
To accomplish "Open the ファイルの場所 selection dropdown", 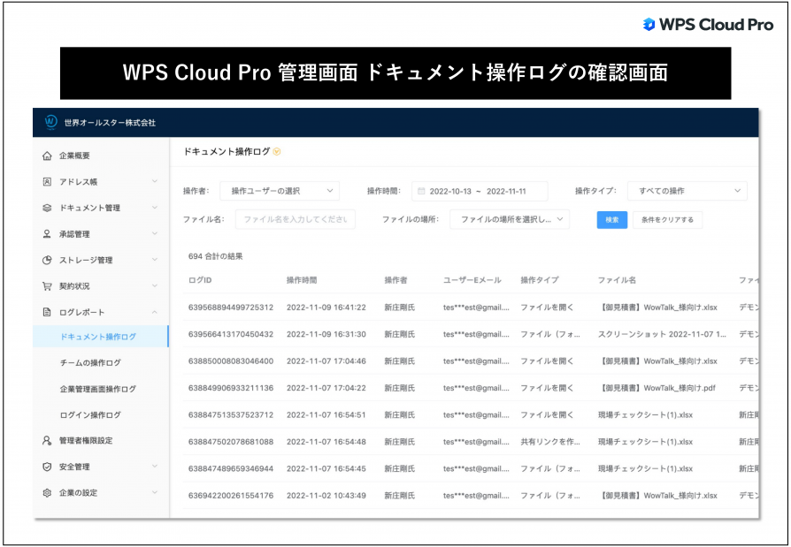I will click(x=511, y=219).
